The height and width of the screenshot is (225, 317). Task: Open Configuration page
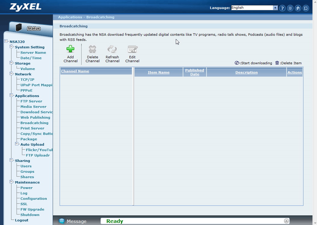pyautogui.click(x=33, y=199)
